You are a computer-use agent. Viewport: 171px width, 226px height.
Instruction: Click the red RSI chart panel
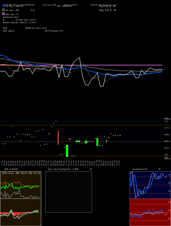(150, 212)
